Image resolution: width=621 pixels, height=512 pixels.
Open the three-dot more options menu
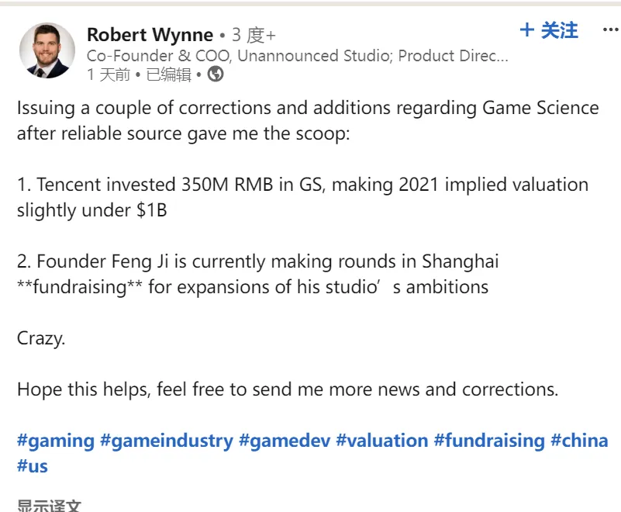[610, 30]
